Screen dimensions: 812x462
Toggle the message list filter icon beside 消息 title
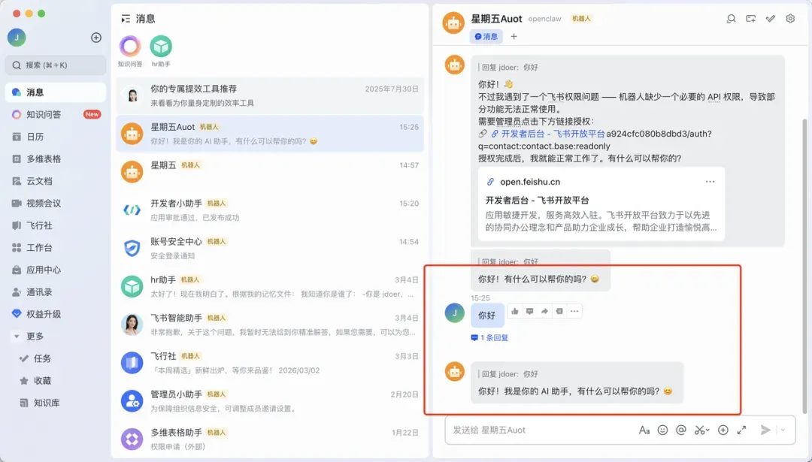coord(126,19)
